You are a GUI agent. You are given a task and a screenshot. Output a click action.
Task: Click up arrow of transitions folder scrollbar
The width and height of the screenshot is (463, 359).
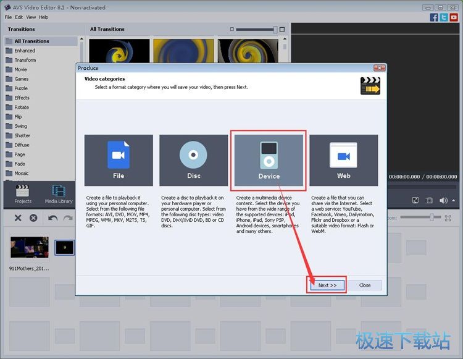click(81, 39)
